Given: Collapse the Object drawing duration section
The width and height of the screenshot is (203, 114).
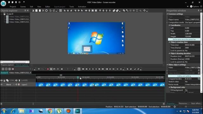Looking at the screenshot, I should click(x=169, y=54).
